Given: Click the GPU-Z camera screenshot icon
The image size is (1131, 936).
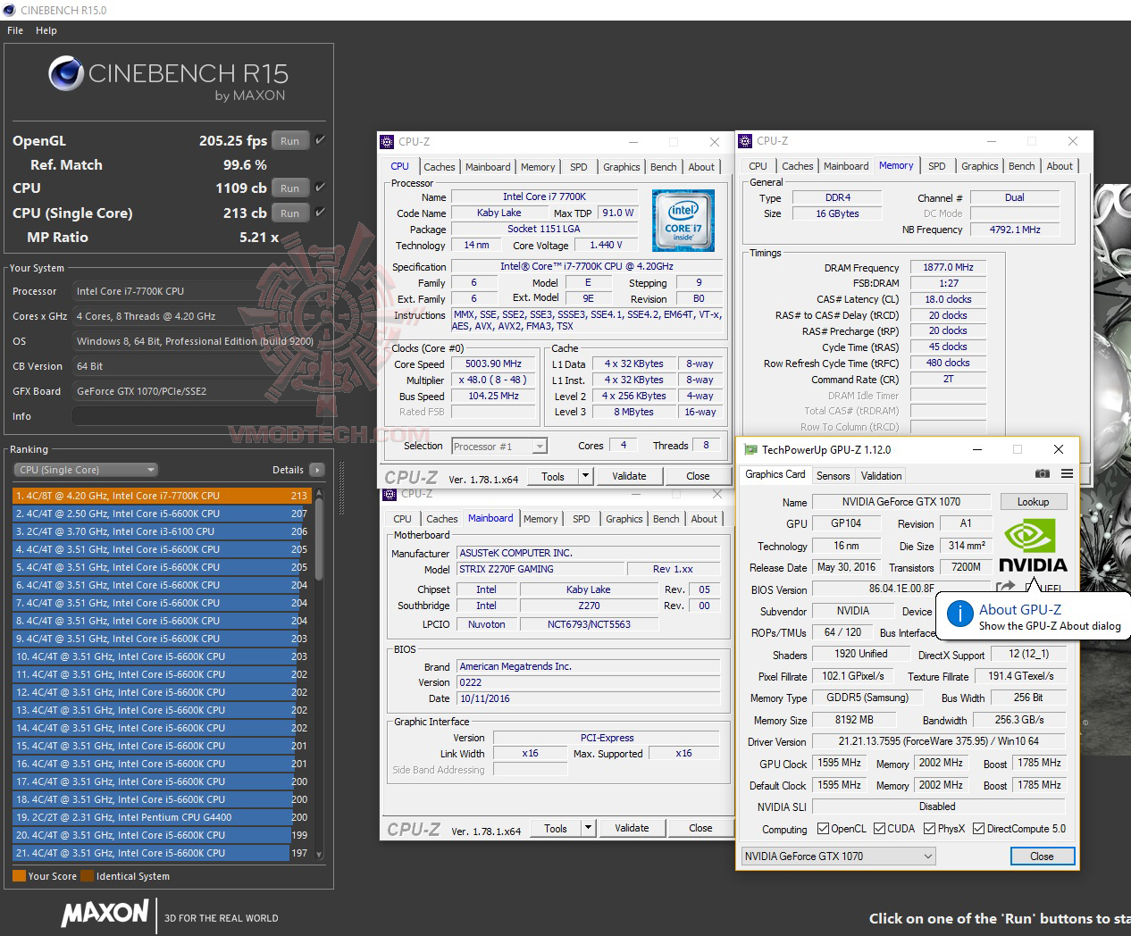Looking at the screenshot, I should [x=1043, y=474].
